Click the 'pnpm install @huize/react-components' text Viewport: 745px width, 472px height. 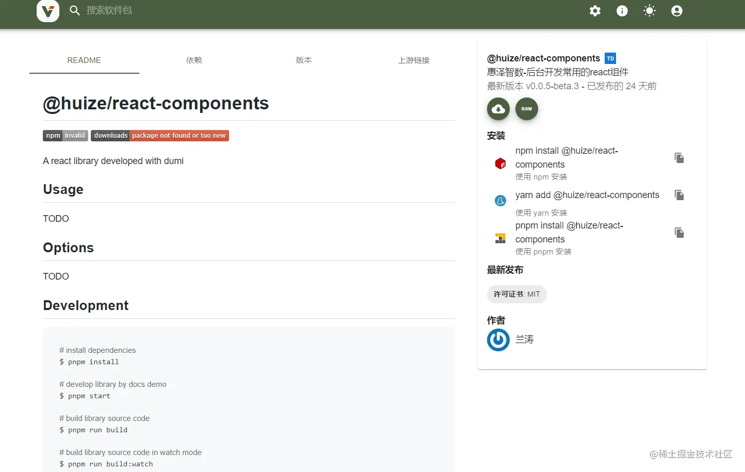point(569,232)
